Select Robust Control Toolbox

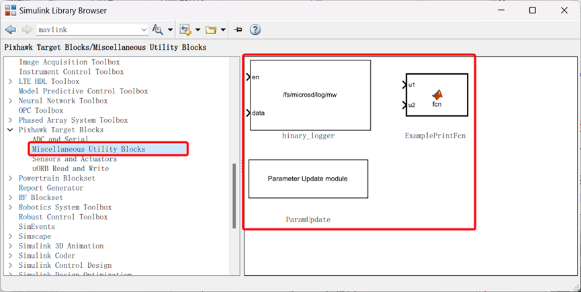click(63, 217)
